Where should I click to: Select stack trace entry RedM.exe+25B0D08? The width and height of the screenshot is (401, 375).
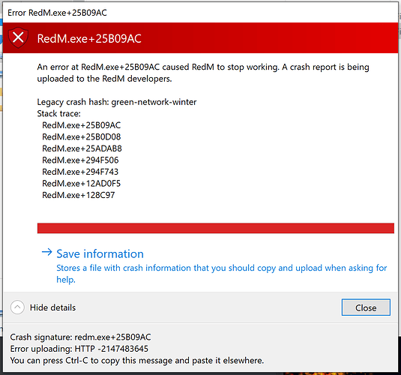click(82, 136)
